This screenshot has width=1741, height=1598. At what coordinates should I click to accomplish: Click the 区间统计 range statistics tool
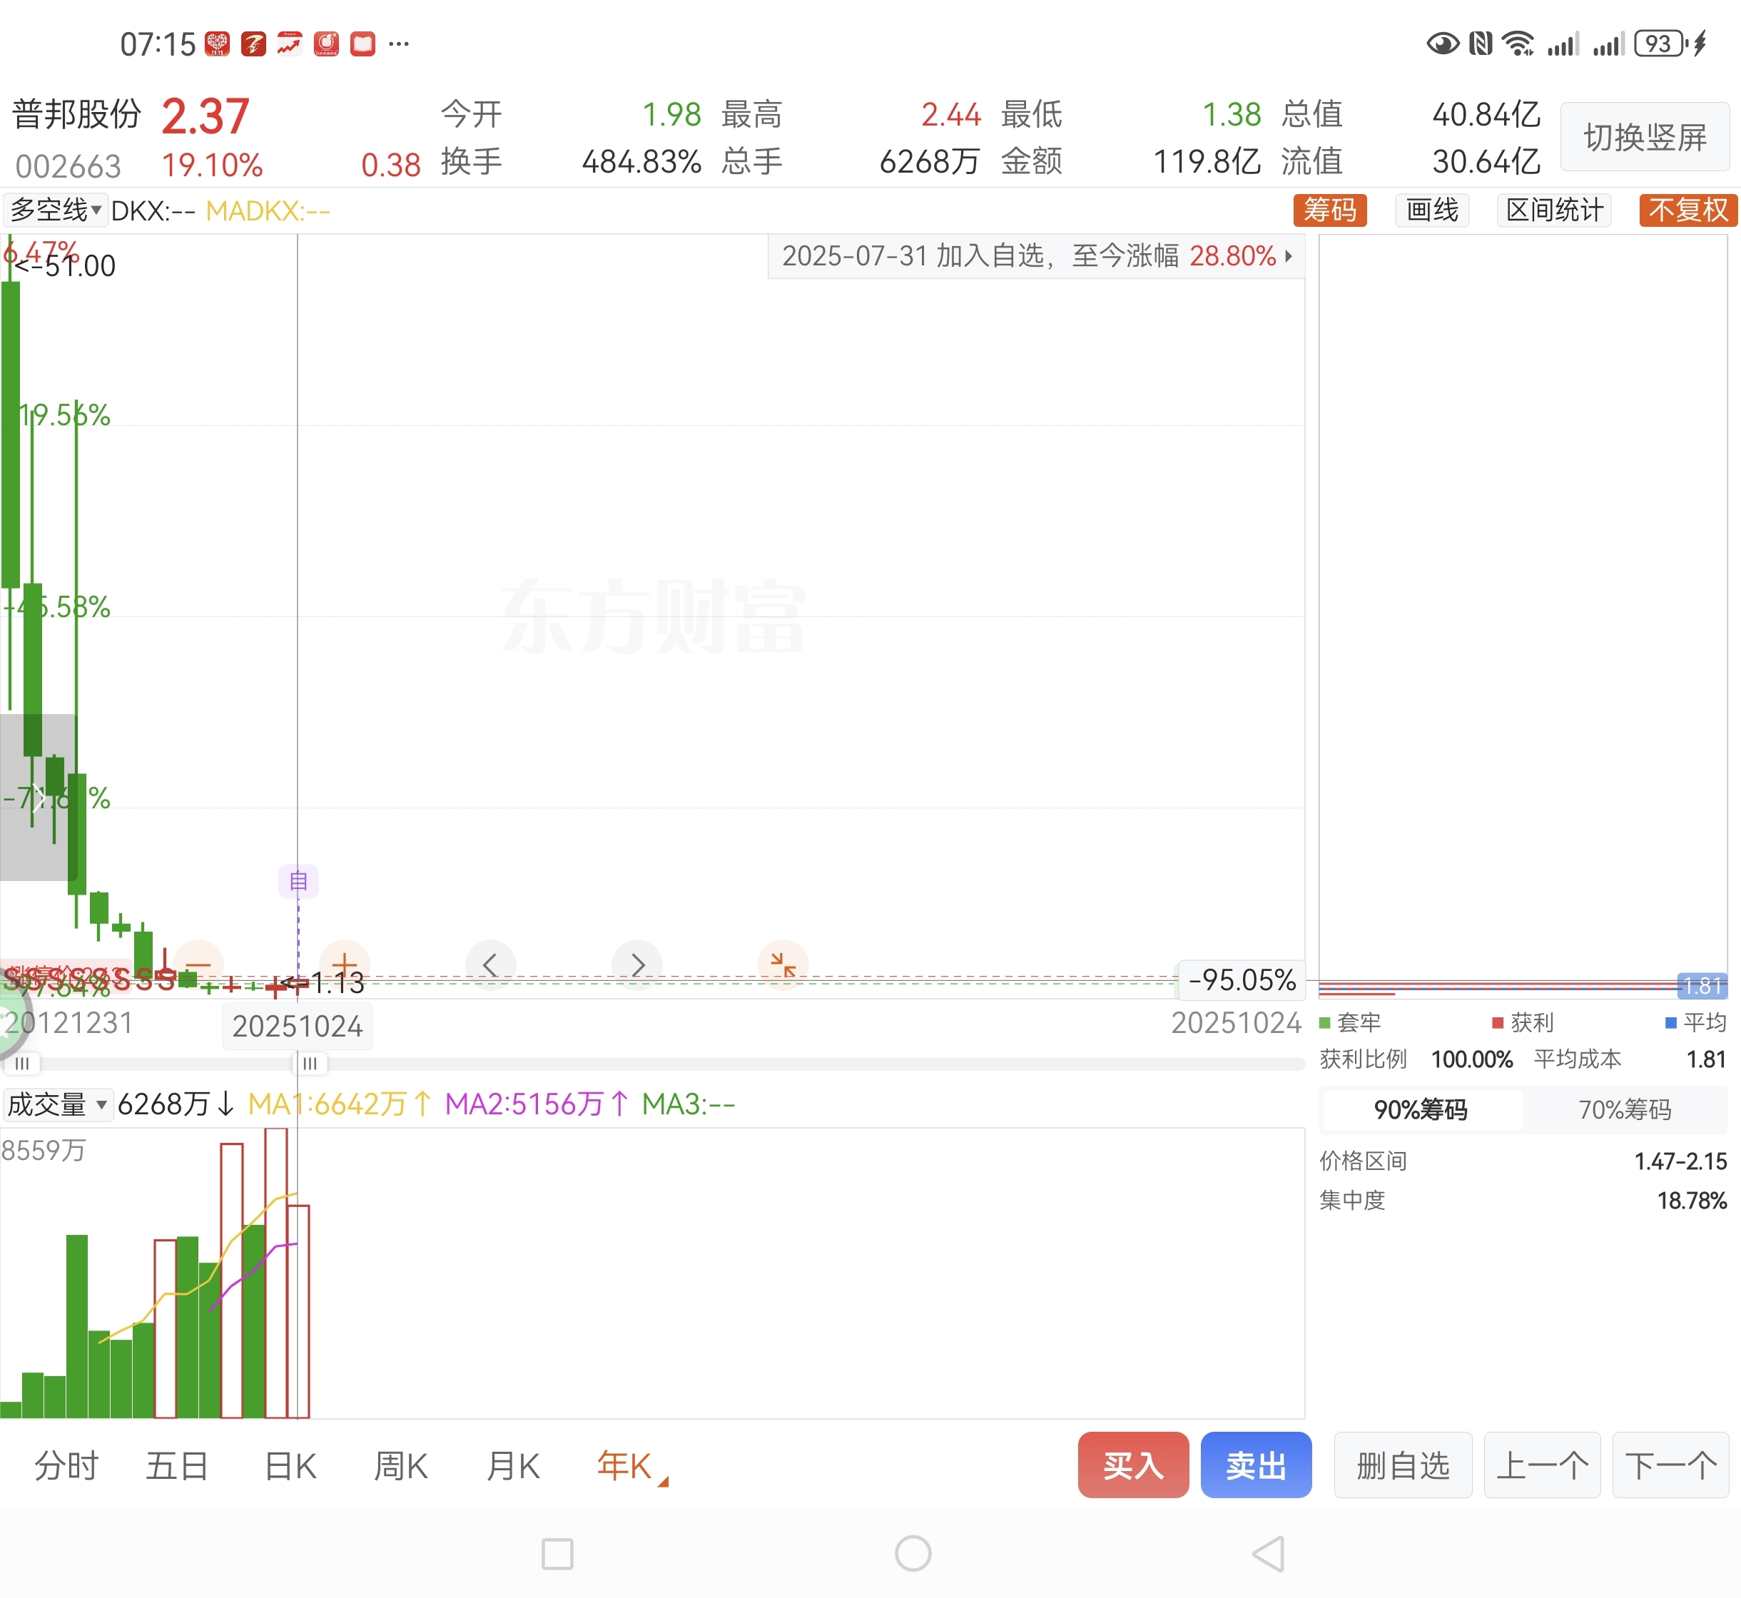(1554, 210)
